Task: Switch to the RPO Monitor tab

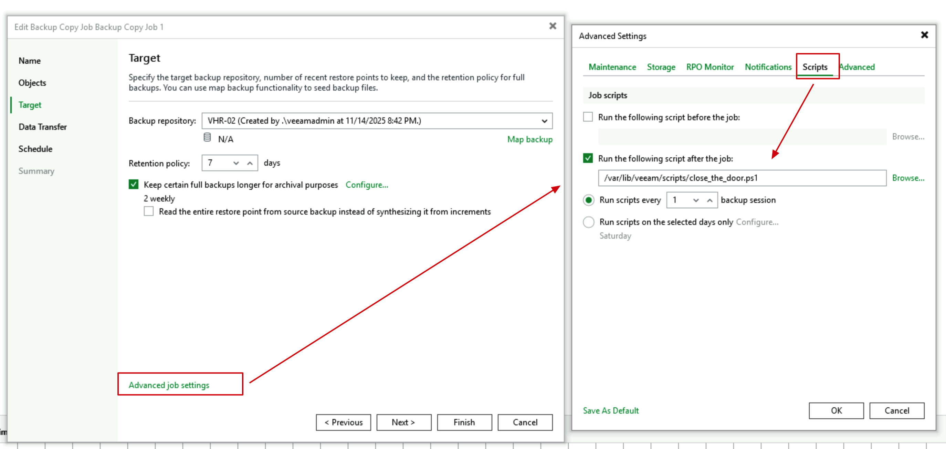Action: 709,67
